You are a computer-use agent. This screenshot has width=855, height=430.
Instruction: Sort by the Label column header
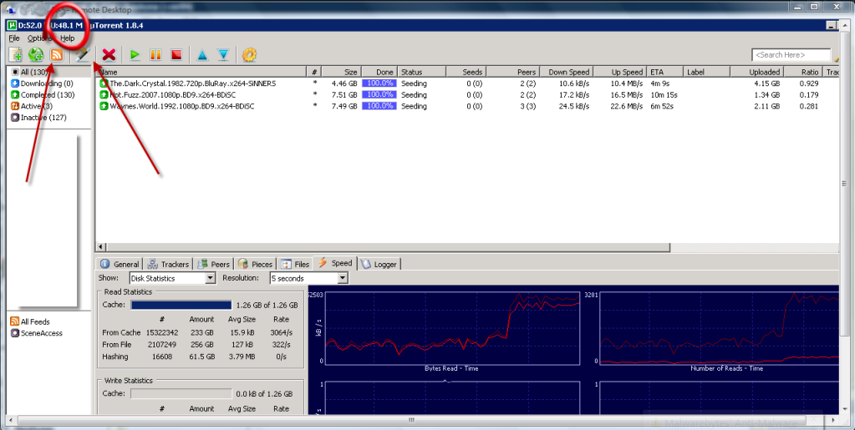click(x=706, y=72)
